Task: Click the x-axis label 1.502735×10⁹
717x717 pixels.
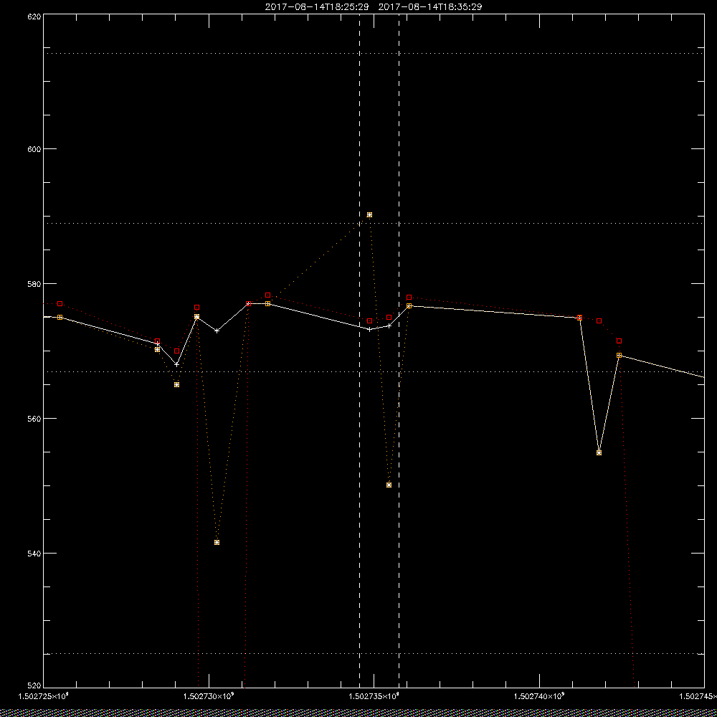Action: click(x=374, y=697)
